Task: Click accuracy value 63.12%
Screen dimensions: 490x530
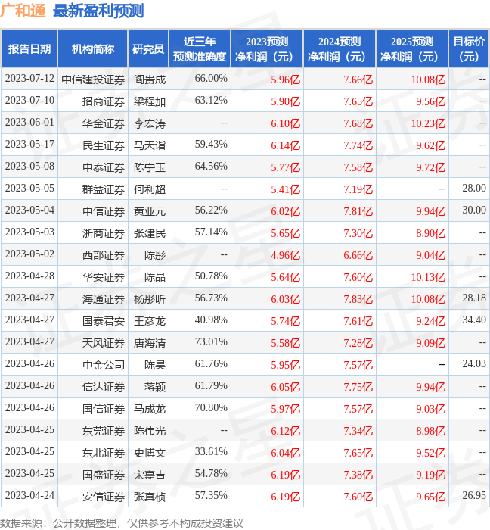Action: [x=211, y=101]
